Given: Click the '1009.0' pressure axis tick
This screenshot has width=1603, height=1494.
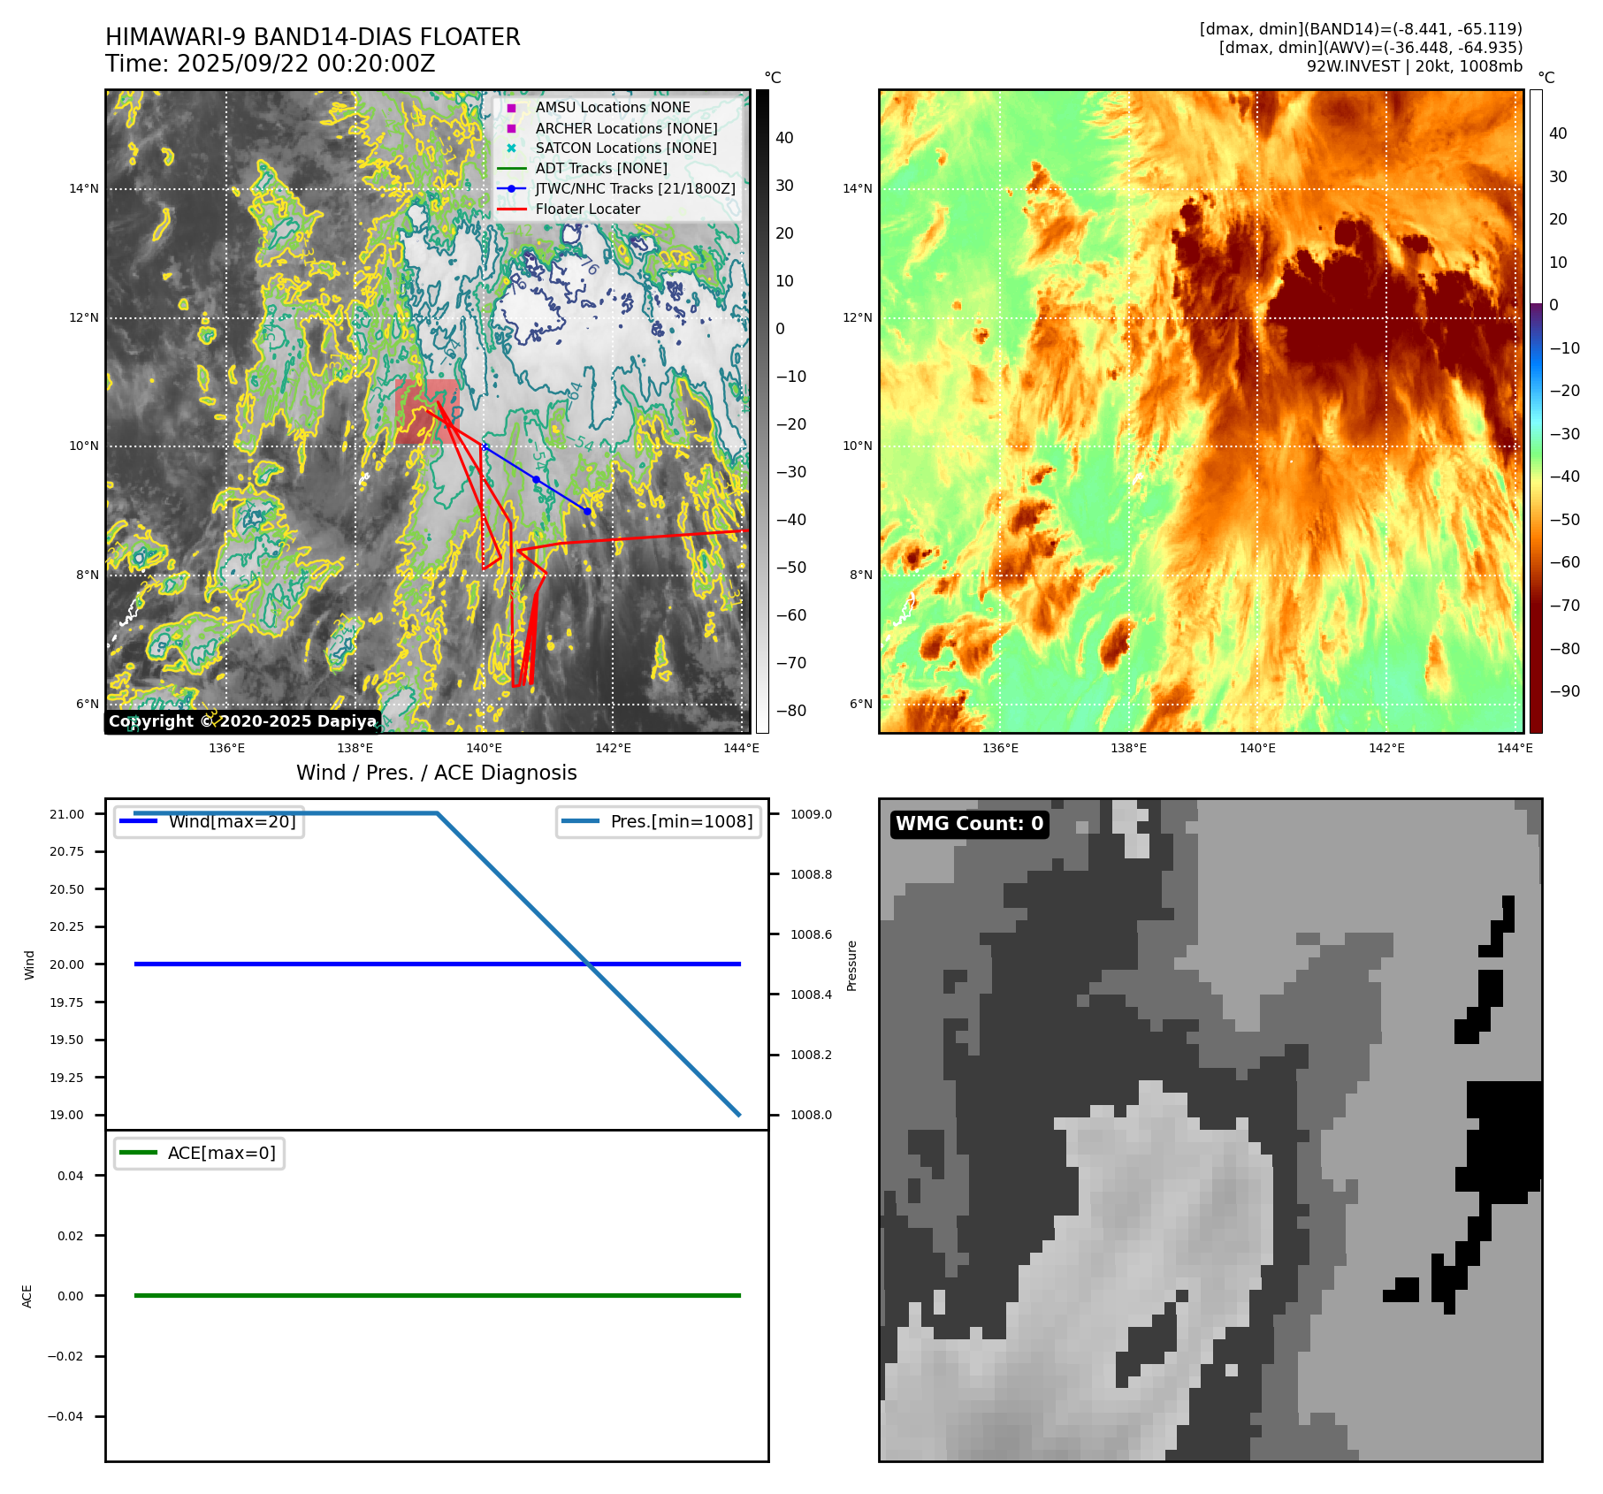Looking at the screenshot, I should 811,814.
